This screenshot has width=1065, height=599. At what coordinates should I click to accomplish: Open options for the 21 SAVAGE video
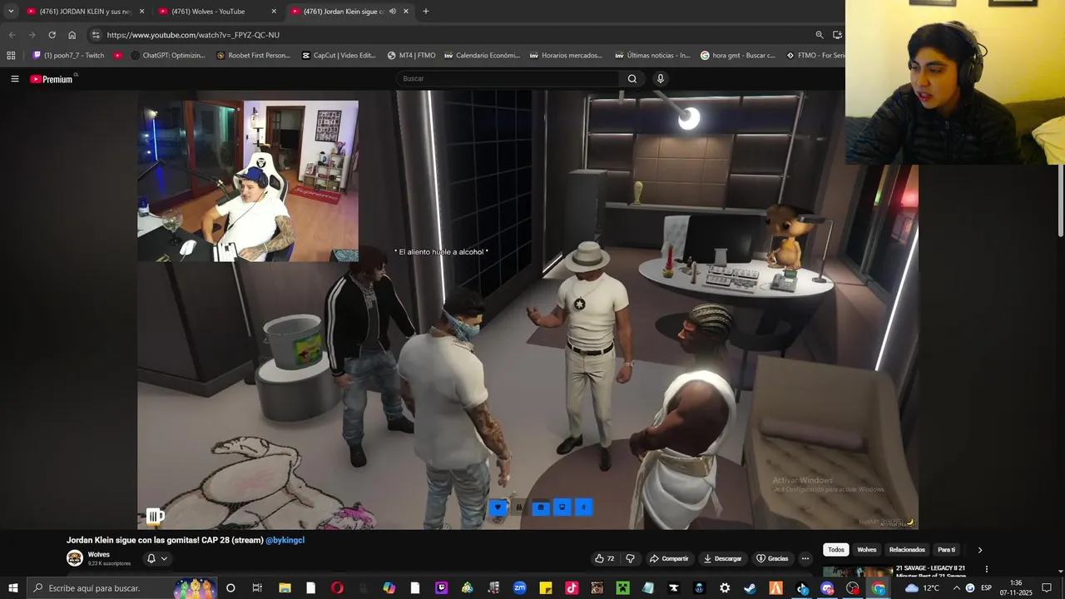[987, 570]
